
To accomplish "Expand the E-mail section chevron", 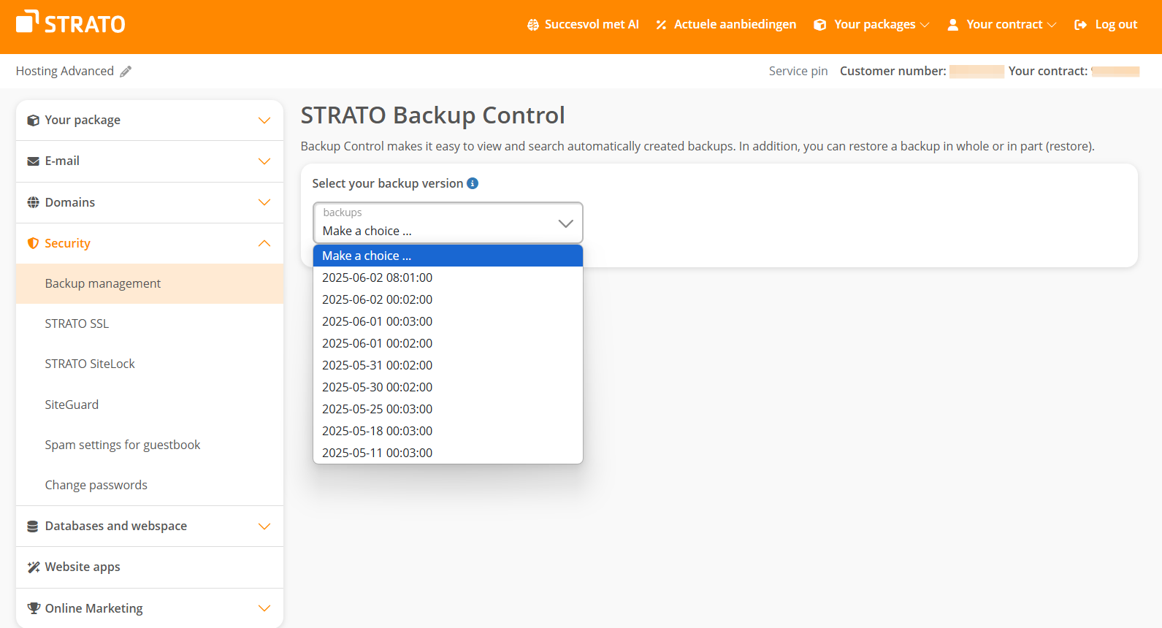I will (264, 161).
